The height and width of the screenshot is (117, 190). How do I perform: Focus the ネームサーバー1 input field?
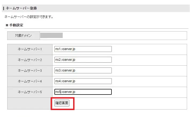click(83, 49)
